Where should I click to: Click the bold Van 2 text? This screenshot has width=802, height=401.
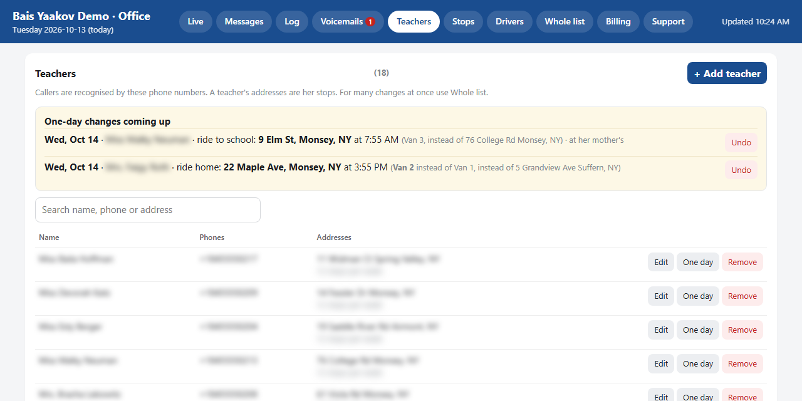coord(404,168)
